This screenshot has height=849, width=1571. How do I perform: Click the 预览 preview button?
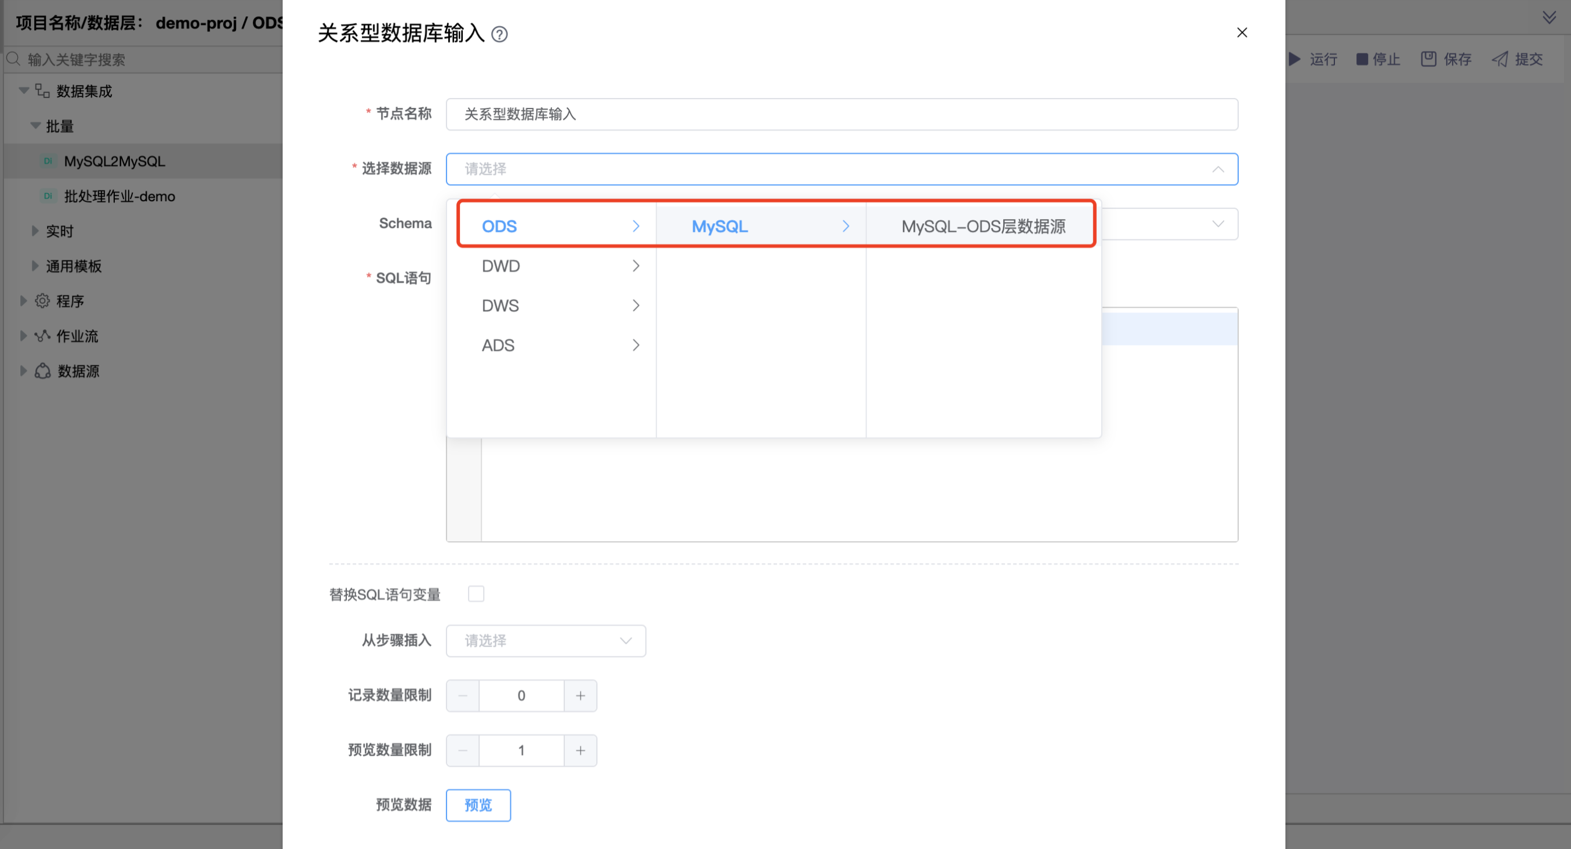pos(478,805)
